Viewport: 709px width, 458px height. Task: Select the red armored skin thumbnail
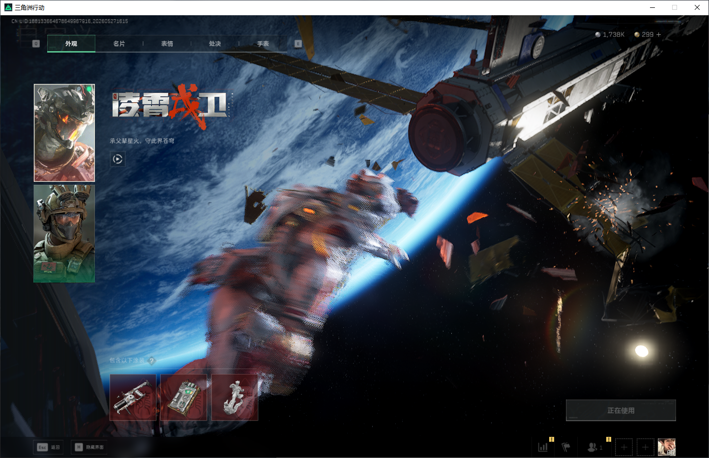click(64, 133)
